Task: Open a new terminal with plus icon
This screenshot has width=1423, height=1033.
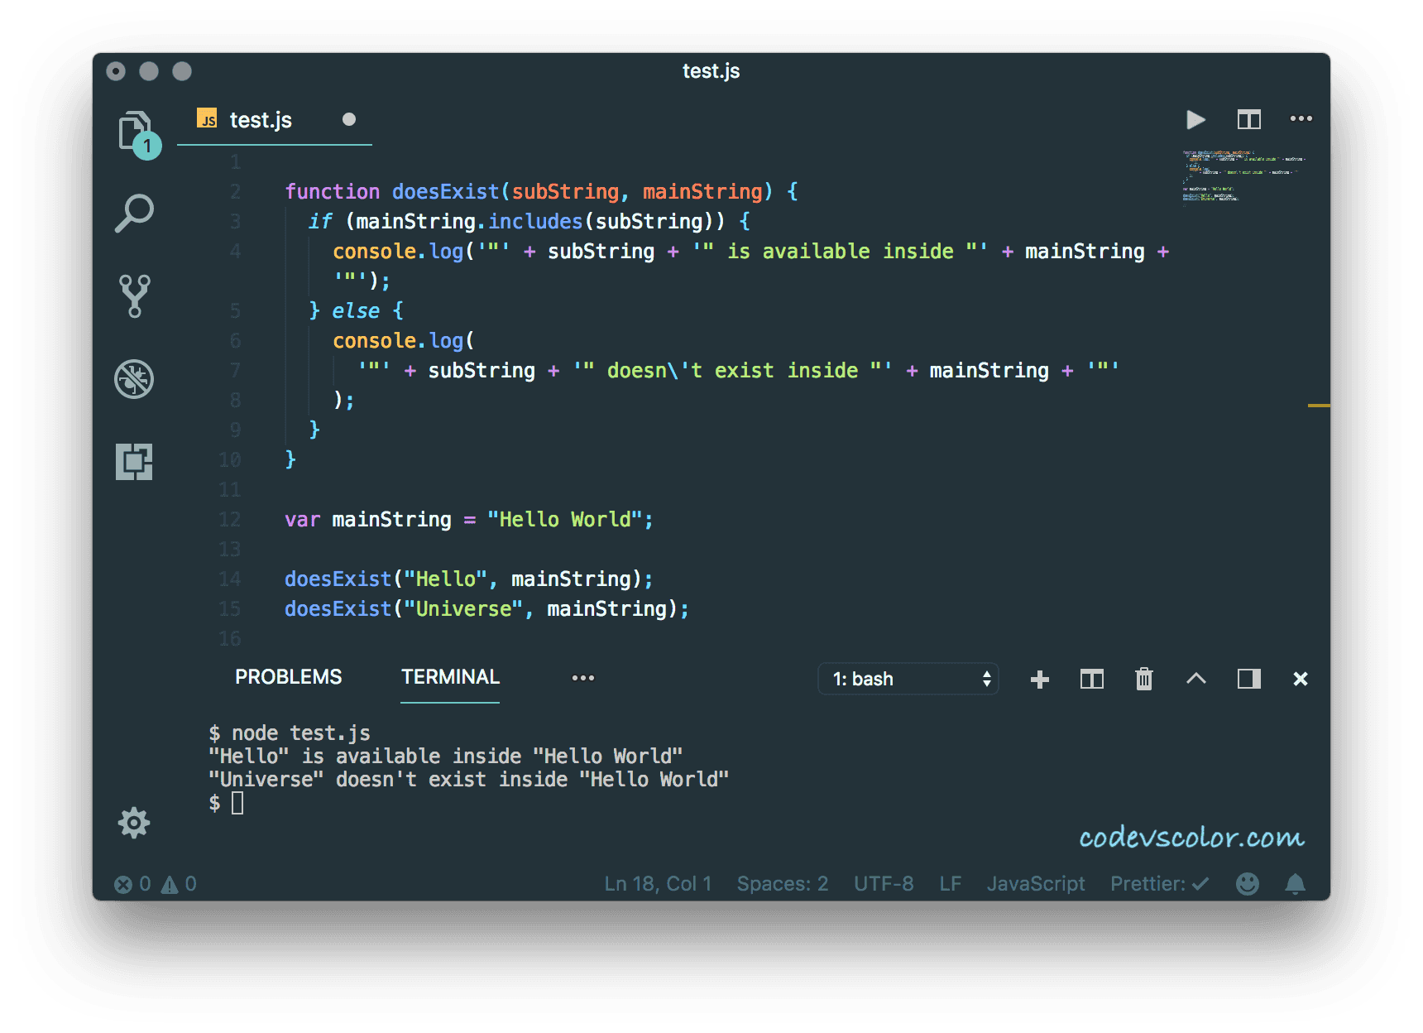Action: tap(1039, 679)
